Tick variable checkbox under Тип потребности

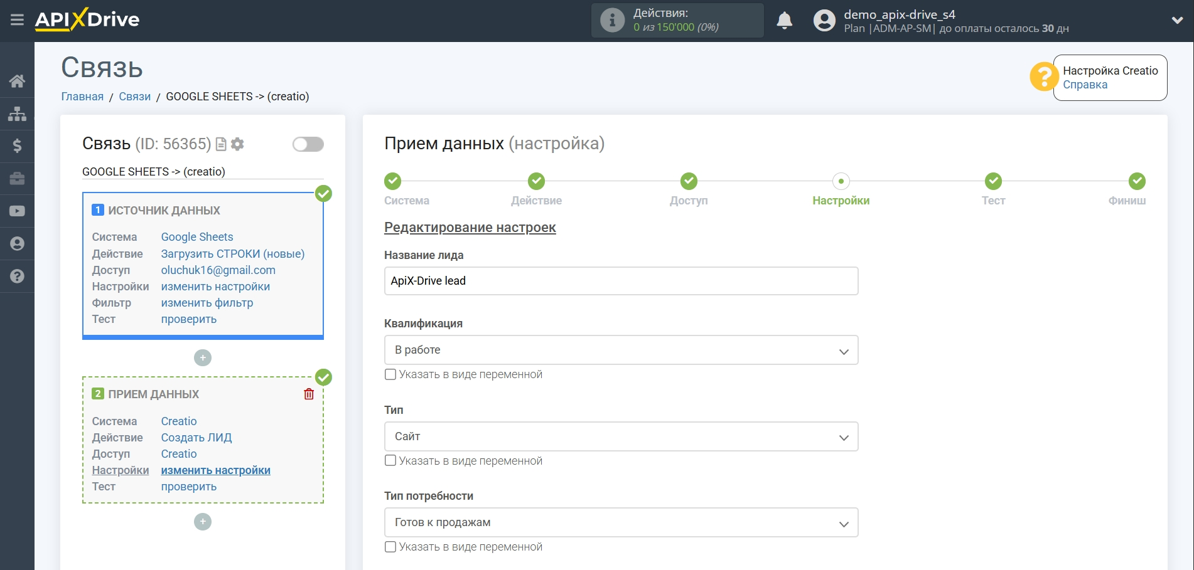pyautogui.click(x=390, y=547)
